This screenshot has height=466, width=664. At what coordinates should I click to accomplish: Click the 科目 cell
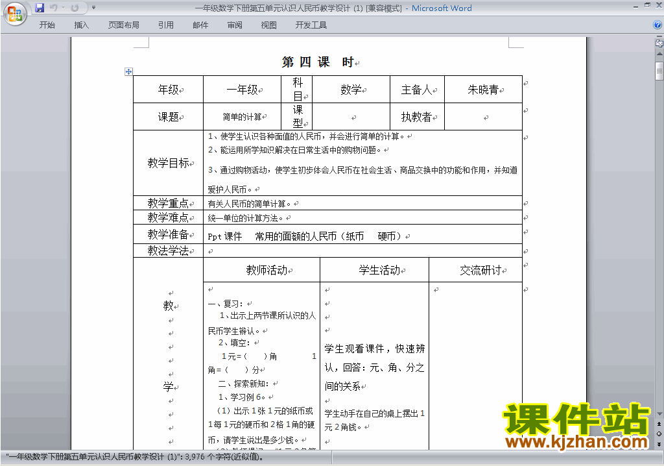click(297, 90)
